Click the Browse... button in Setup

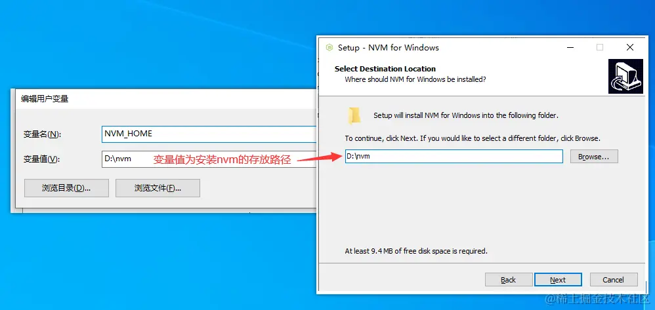point(593,157)
